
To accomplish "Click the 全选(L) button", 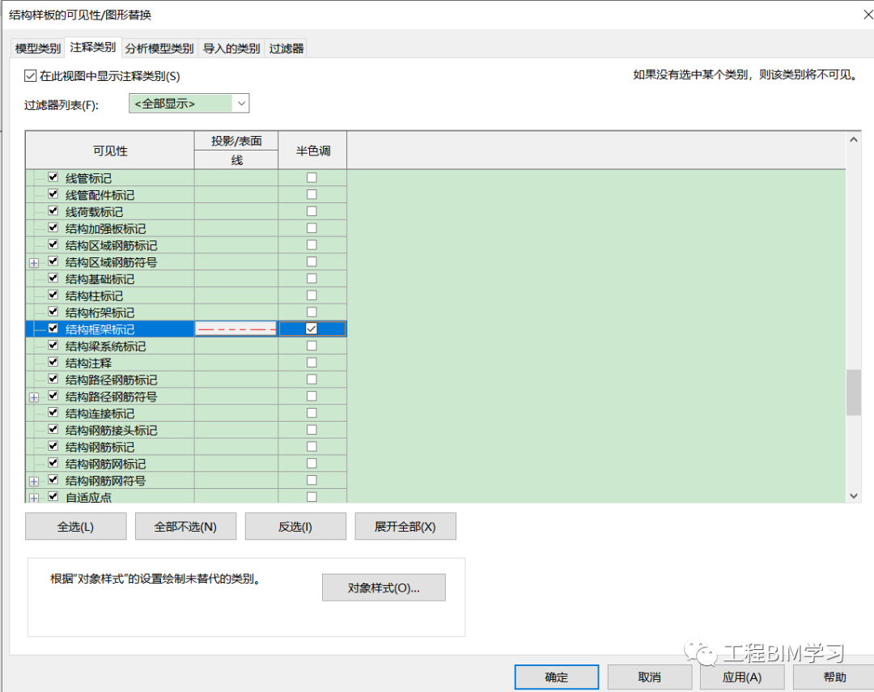I will pyautogui.click(x=76, y=526).
